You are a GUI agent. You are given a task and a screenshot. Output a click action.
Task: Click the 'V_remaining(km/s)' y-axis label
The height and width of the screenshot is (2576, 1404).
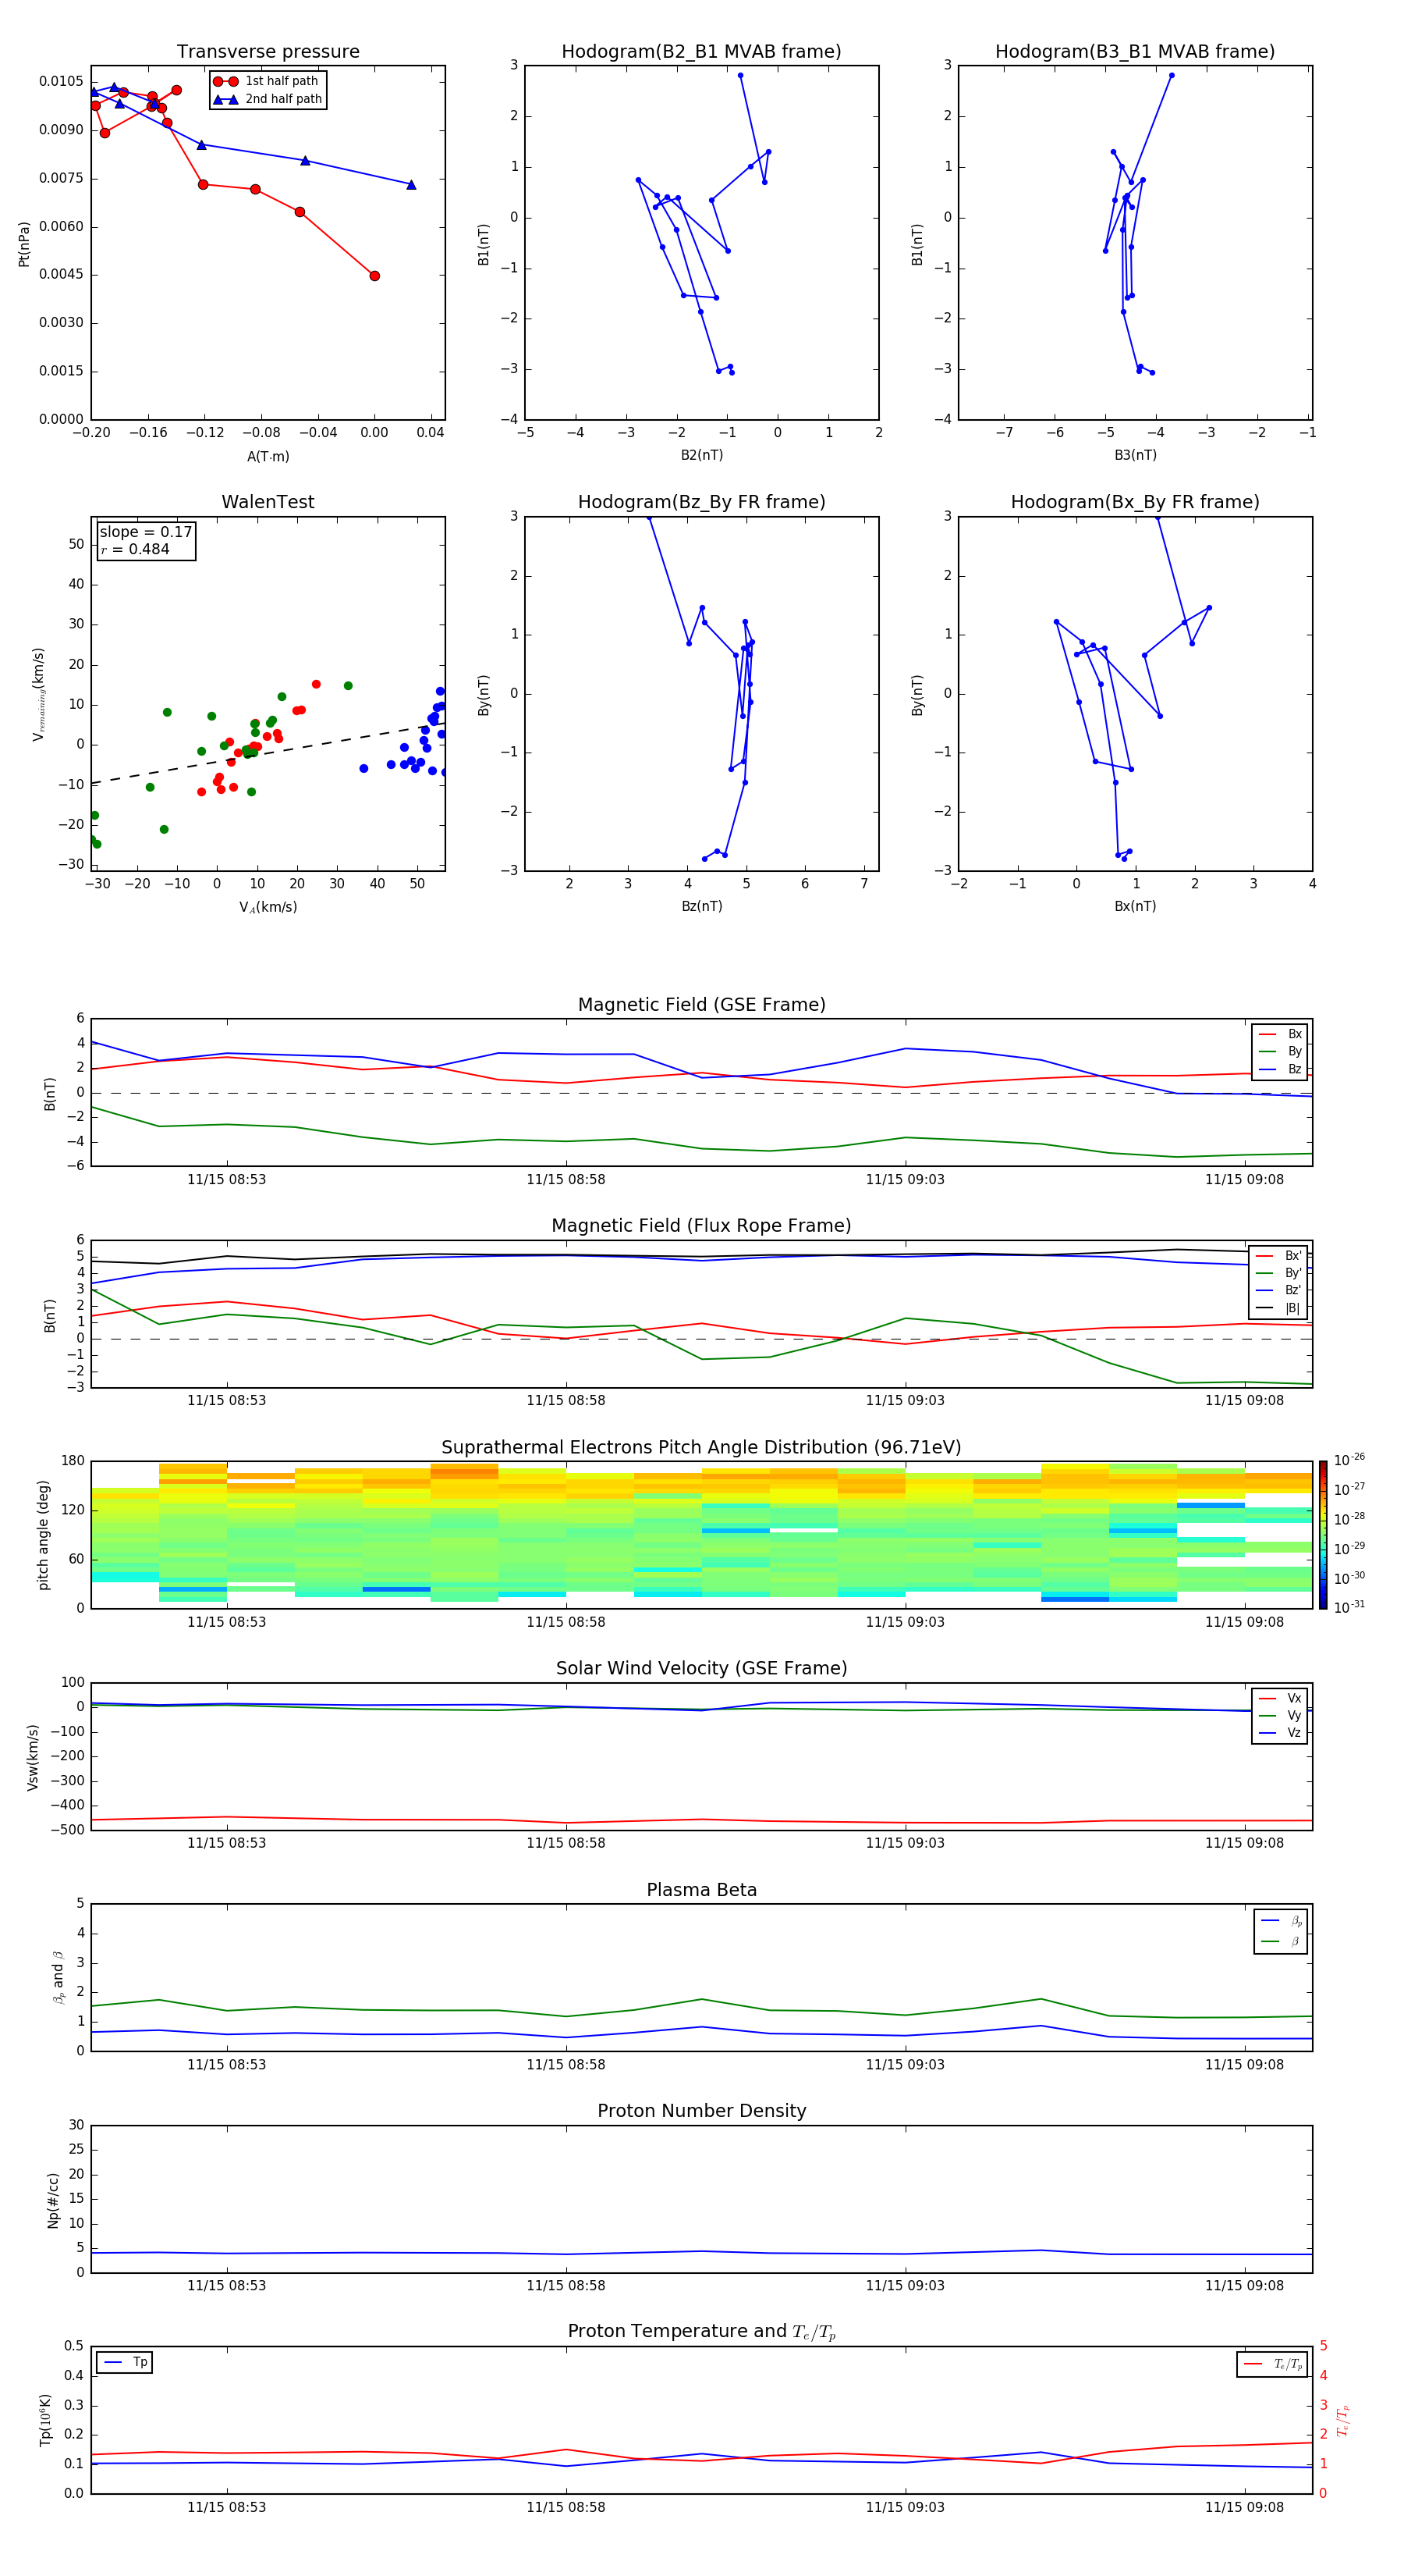[x=38, y=694]
